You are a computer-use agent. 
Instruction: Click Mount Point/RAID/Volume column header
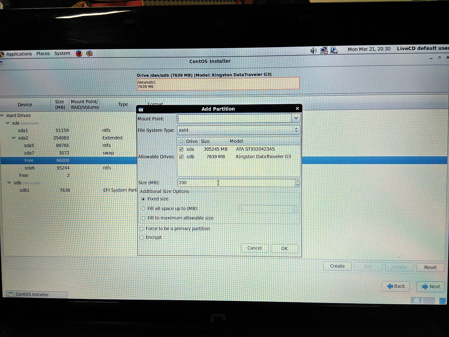[85, 104]
